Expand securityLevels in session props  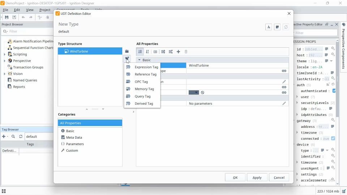[297, 103]
